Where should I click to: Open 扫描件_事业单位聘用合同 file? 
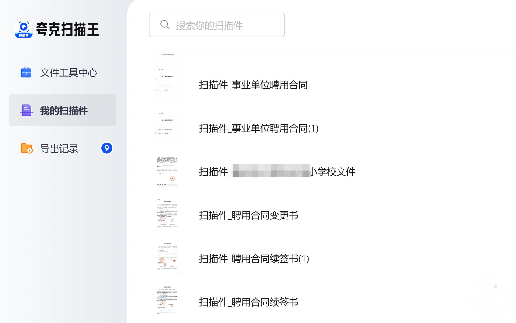(x=253, y=85)
